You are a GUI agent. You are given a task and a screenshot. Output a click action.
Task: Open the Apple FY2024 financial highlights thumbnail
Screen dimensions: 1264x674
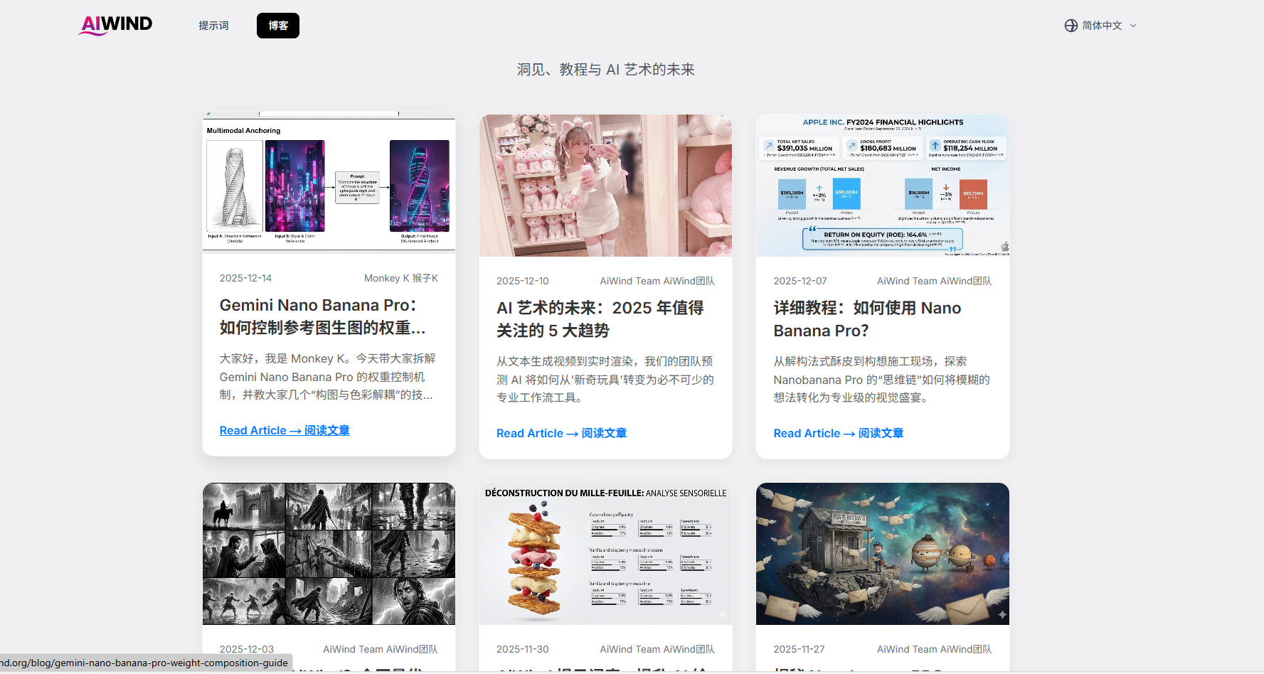(x=882, y=186)
